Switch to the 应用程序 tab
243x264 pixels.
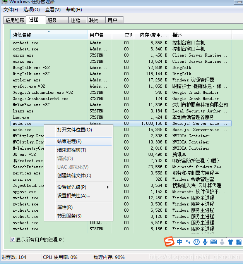(15, 20)
